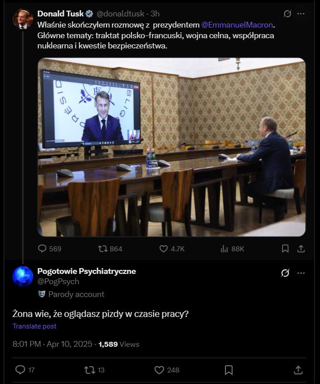
Task: Share the Pogotowie Psychiatryczne reply
Action: [298, 370]
